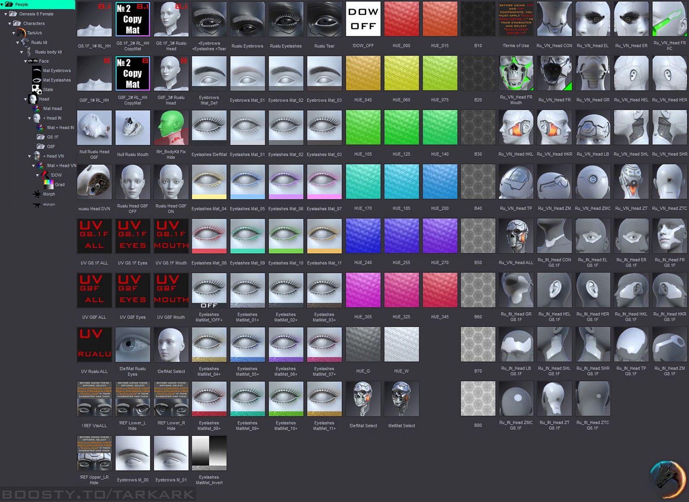Toggle !REF Upper_LR Hide preset
Screen dimensions: 689x502
click(94, 453)
